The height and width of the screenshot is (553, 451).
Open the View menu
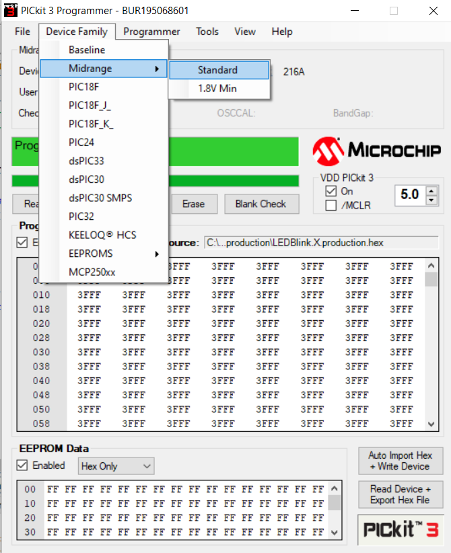coord(245,32)
